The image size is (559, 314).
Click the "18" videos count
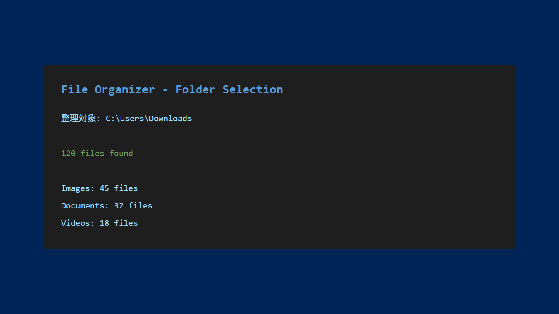coord(104,223)
